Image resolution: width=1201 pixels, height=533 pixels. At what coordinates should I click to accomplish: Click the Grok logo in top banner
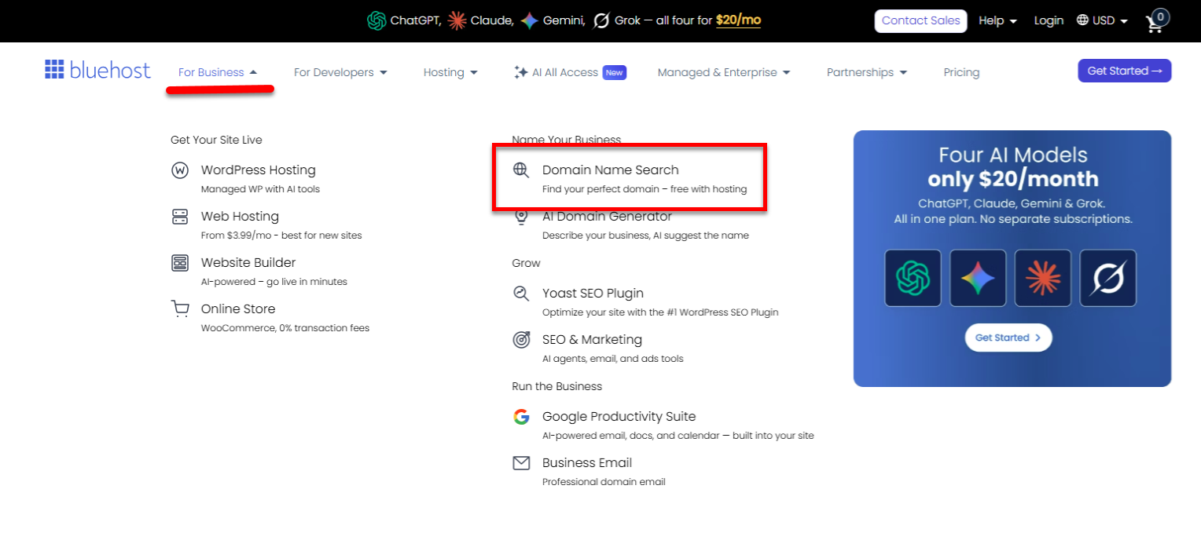(x=601, y=20)
